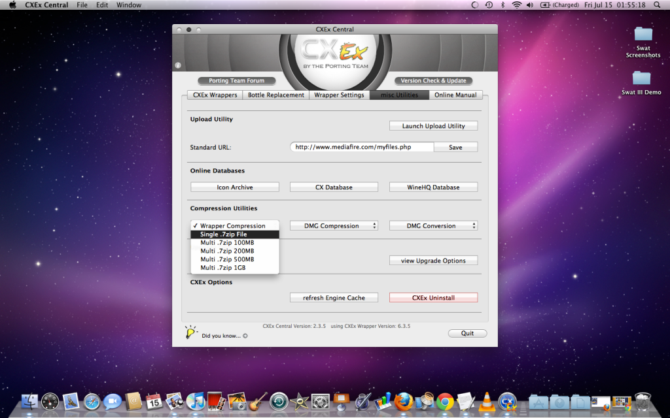
Task: Launch Firefox from the Dock
Action: pos(403,402)
